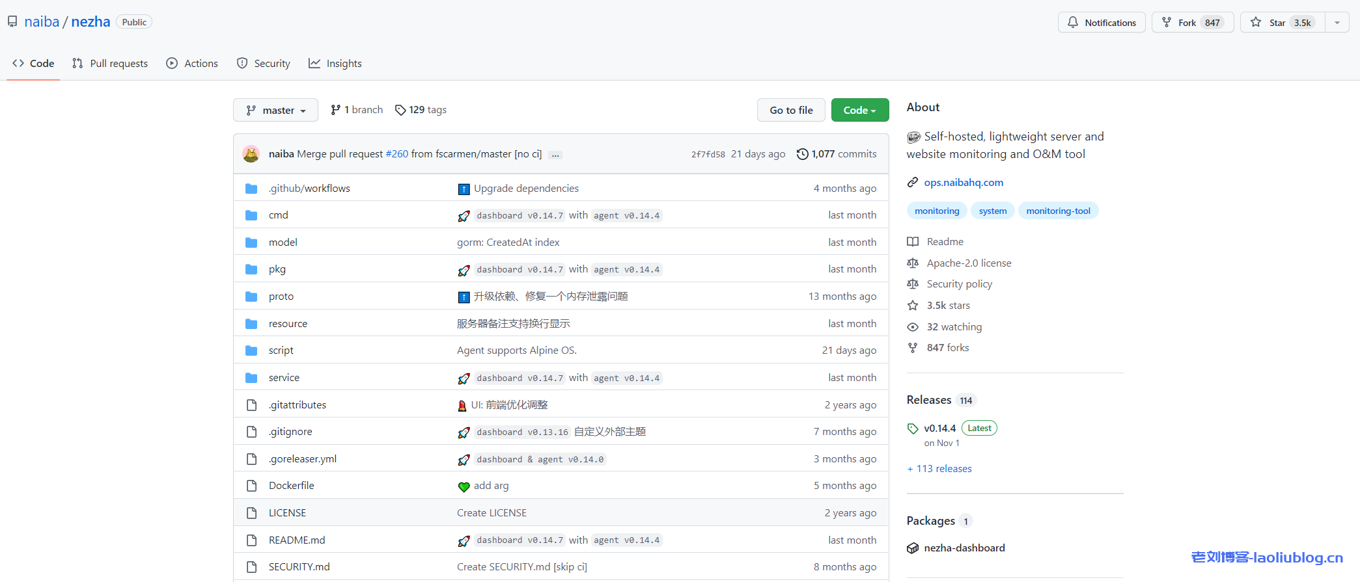Click the Go to file button
The image size is (1360, 582).
click(791, 111)
